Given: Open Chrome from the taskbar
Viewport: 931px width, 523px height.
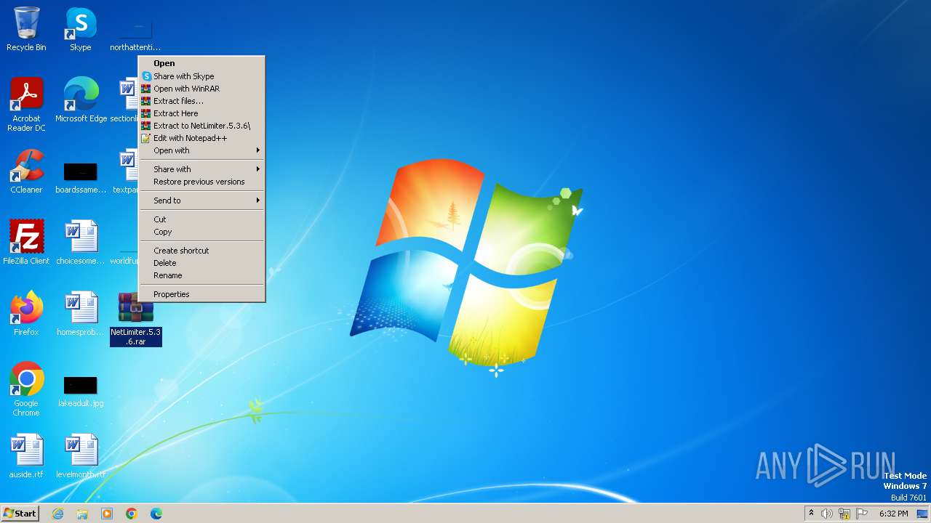Looking at the screenshot, I should pos(132,514).
